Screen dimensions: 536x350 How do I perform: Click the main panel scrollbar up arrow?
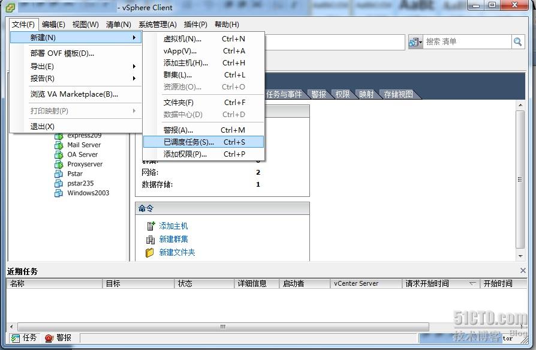coord(520,106)
